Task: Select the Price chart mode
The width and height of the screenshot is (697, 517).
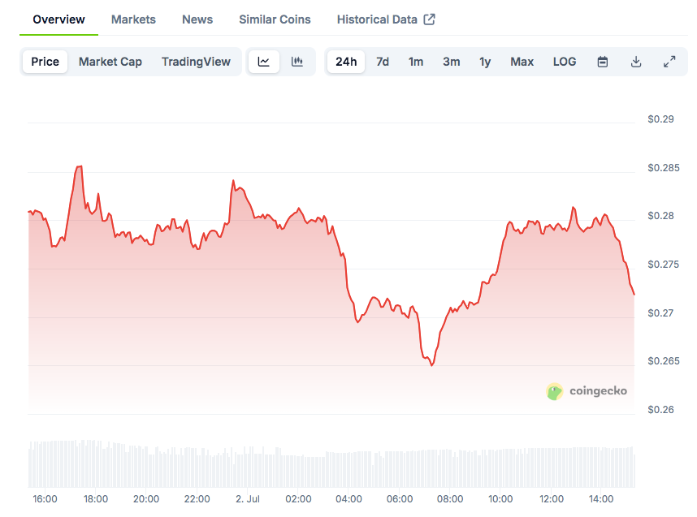Action: point(45,62)
